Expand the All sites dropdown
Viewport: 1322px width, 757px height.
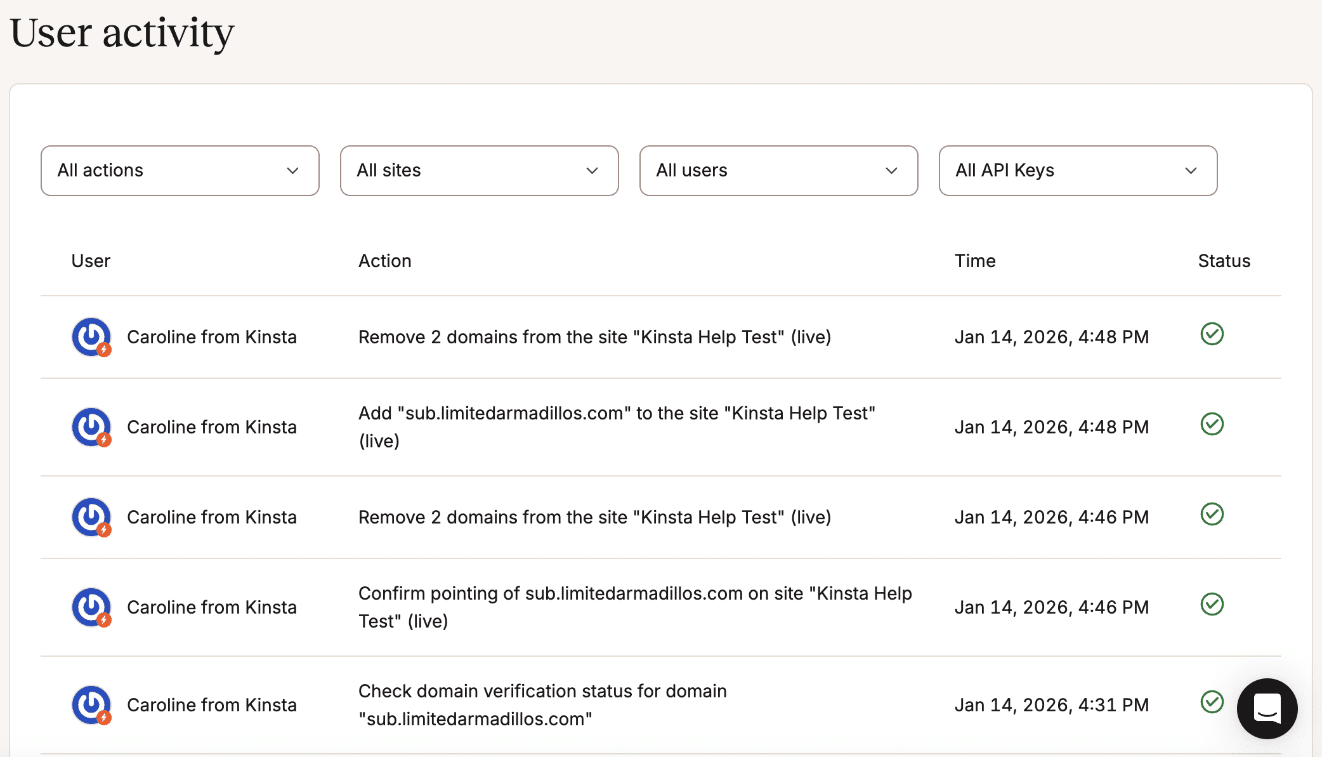pos(479,171)
